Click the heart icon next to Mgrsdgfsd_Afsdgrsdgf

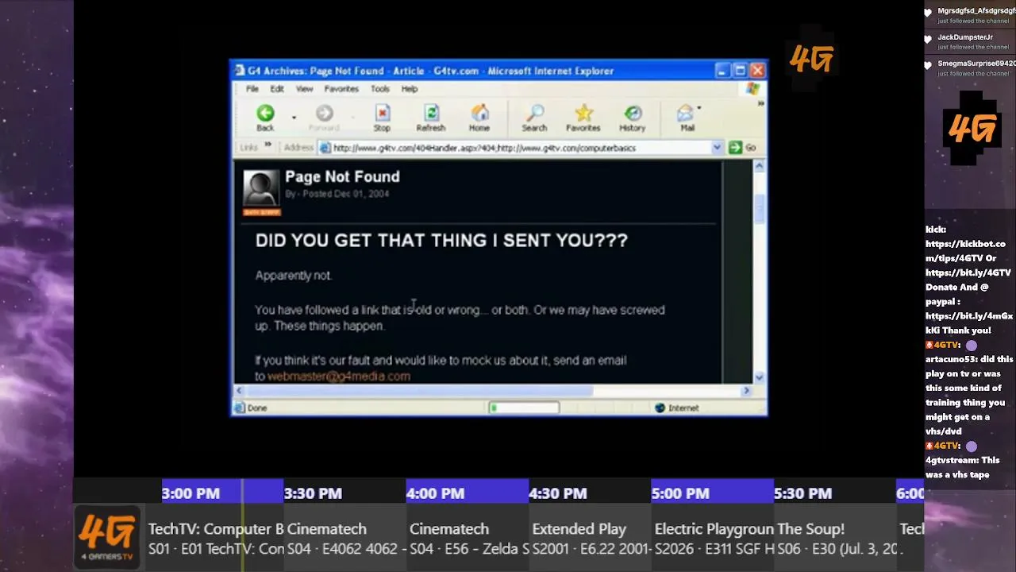[x=928, y=13]
